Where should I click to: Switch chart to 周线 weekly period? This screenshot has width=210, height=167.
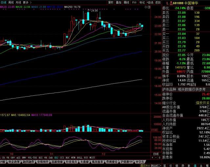click(x=11, y=2)
